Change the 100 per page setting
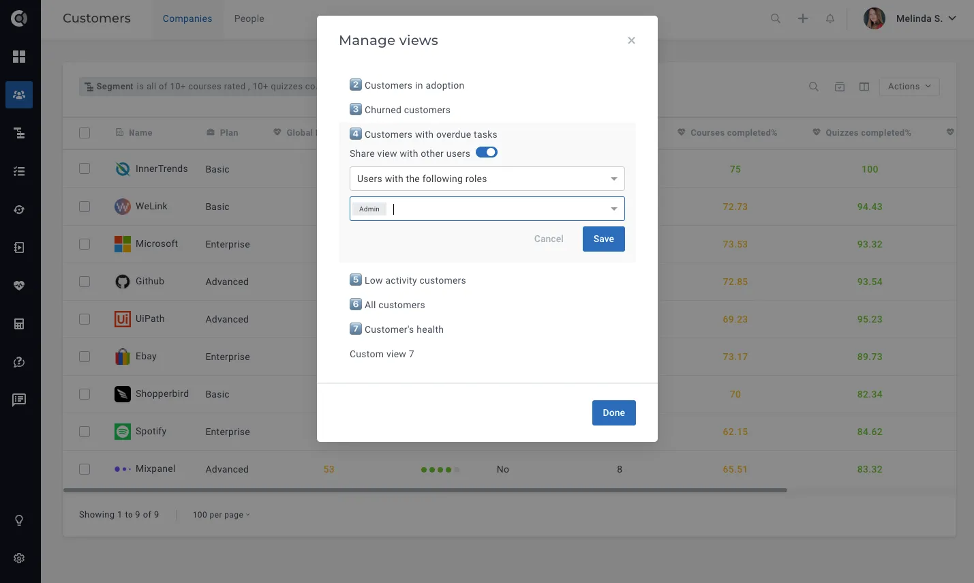 point(221,515)
